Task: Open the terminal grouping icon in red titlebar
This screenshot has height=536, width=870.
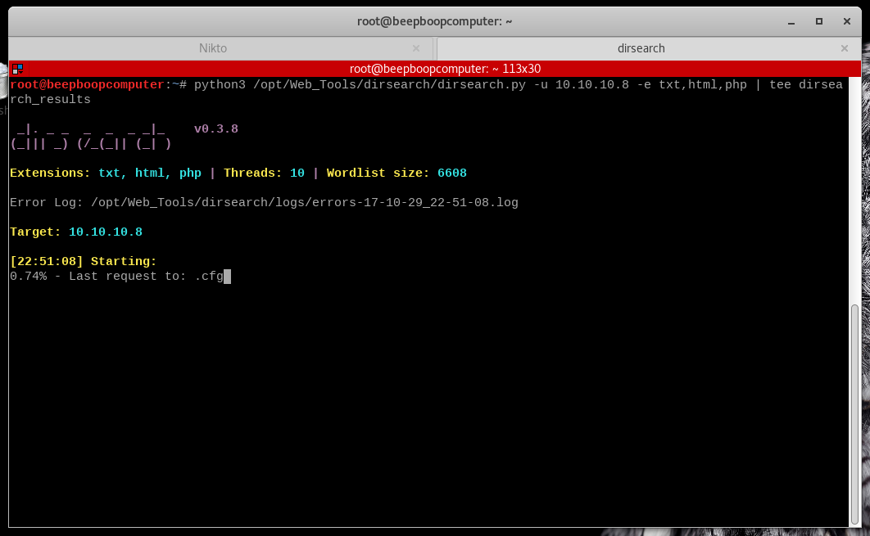Action: click(17, 69)
